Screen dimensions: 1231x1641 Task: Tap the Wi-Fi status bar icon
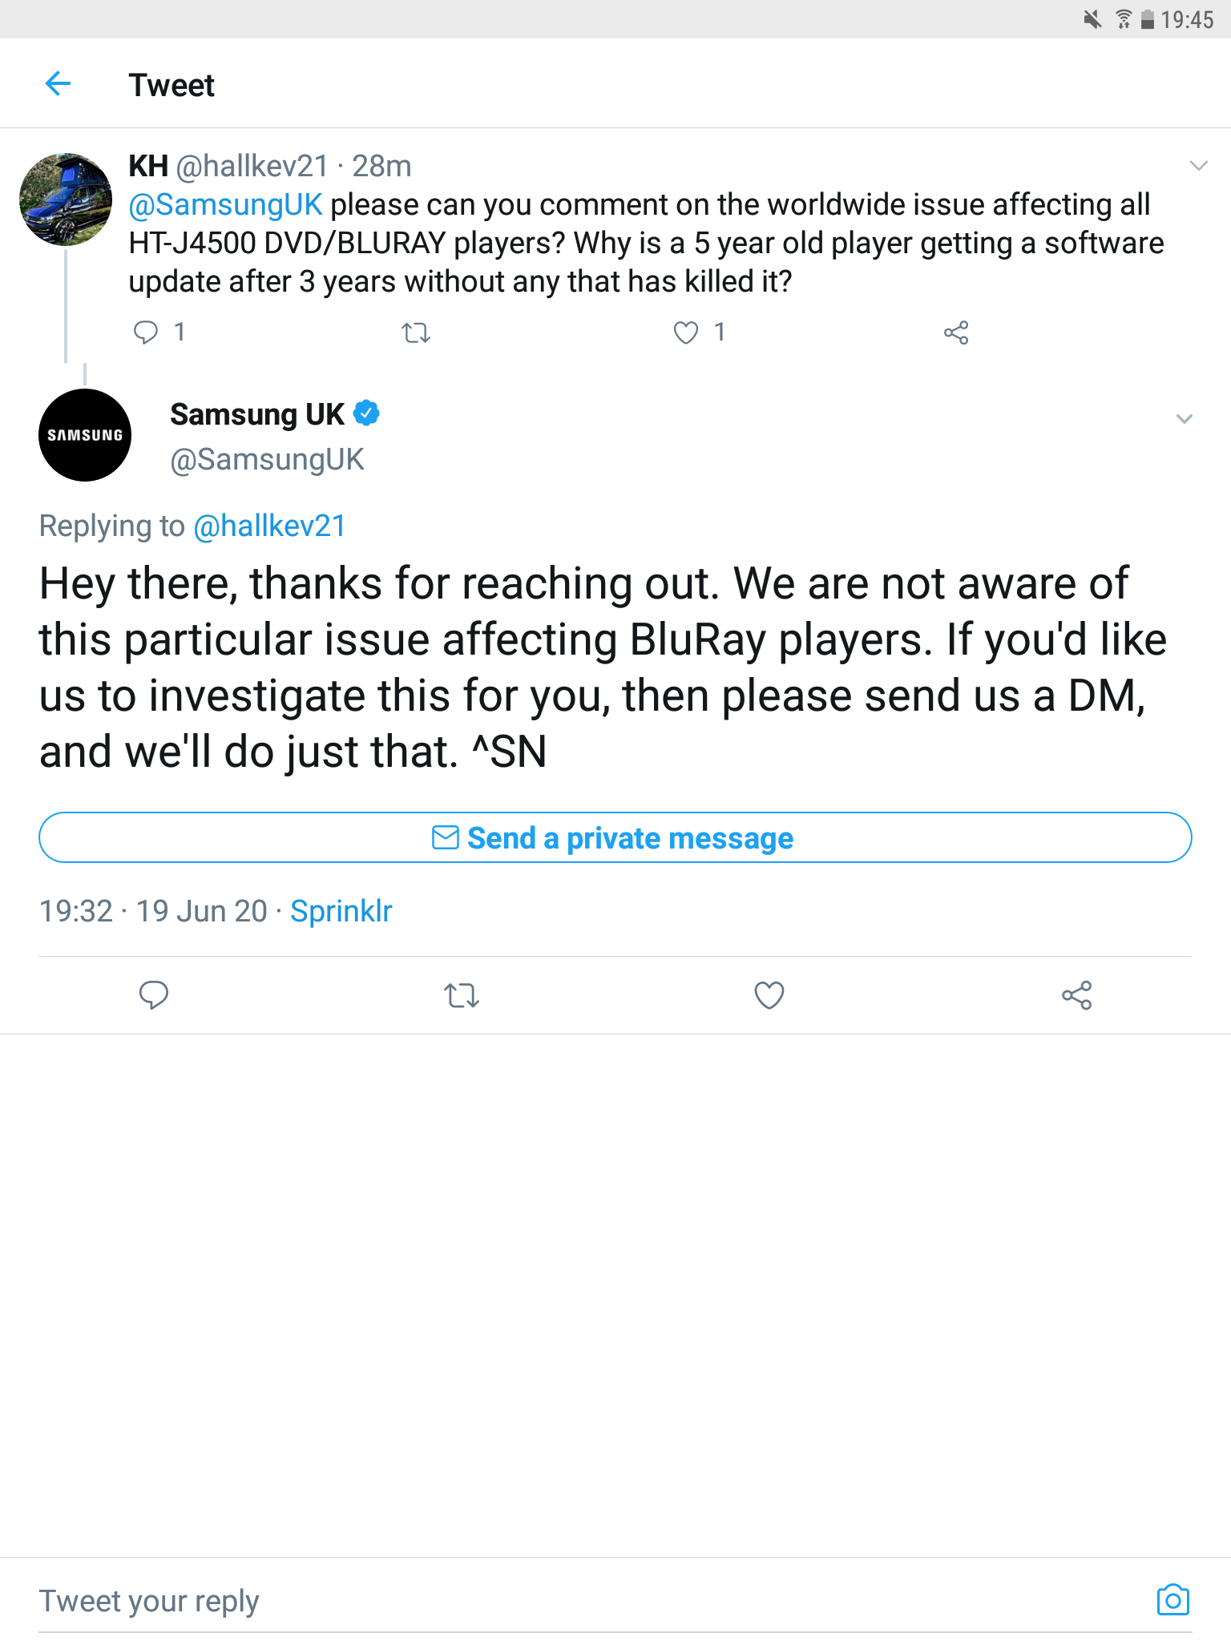click(1124, 19)
